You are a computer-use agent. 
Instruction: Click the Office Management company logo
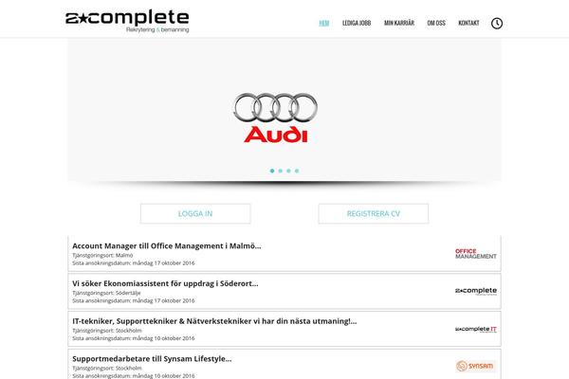[476, 254]
